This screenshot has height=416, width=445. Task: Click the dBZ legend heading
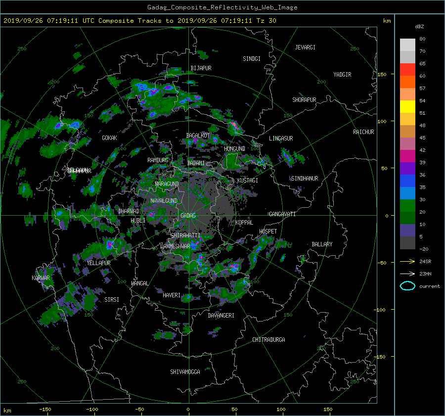click(x=419, y=27)
